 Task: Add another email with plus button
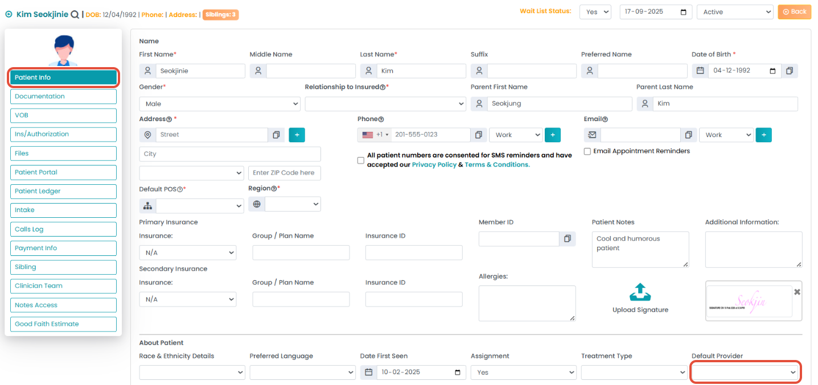coord(763,135)
